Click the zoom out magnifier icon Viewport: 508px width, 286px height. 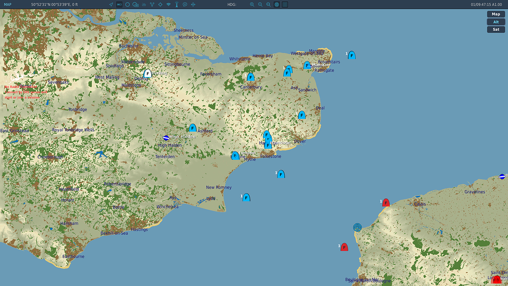tap(260, 4)
